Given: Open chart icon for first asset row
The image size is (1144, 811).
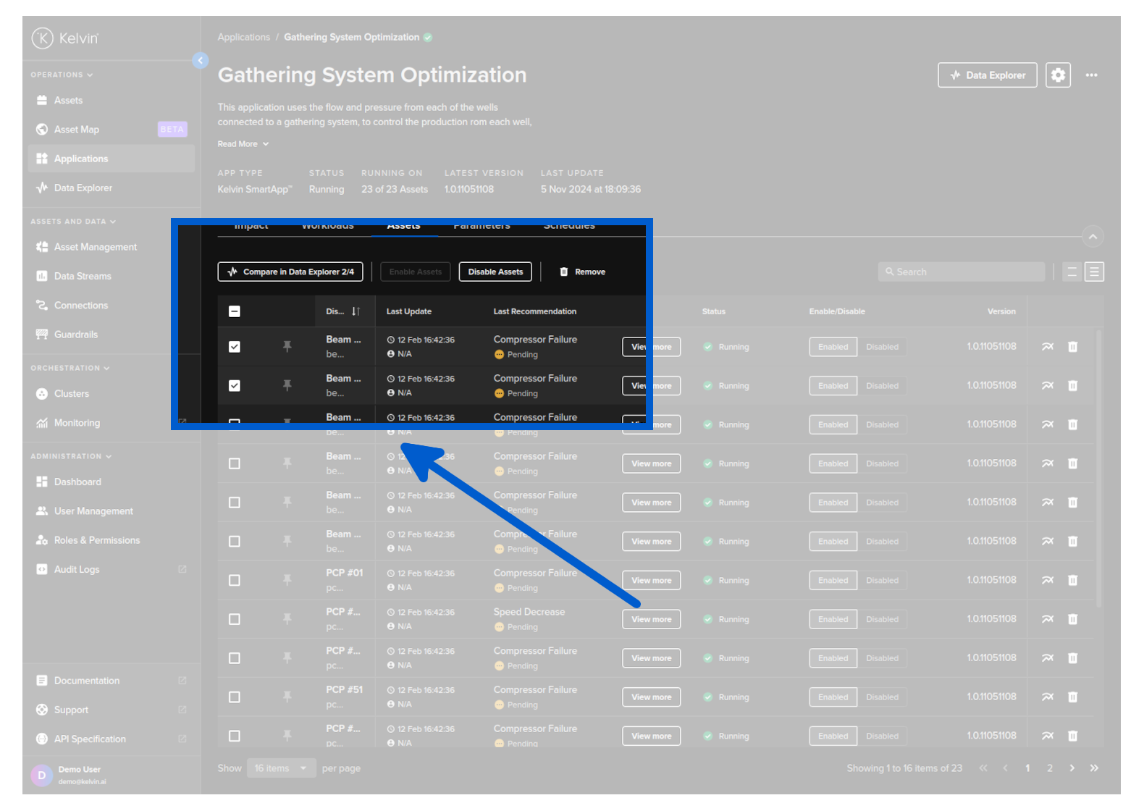Looking at the screenshot, I should [1047, 347].
